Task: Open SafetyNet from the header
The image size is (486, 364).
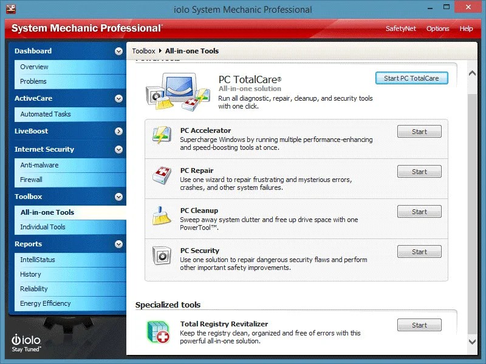Action: 401,29
